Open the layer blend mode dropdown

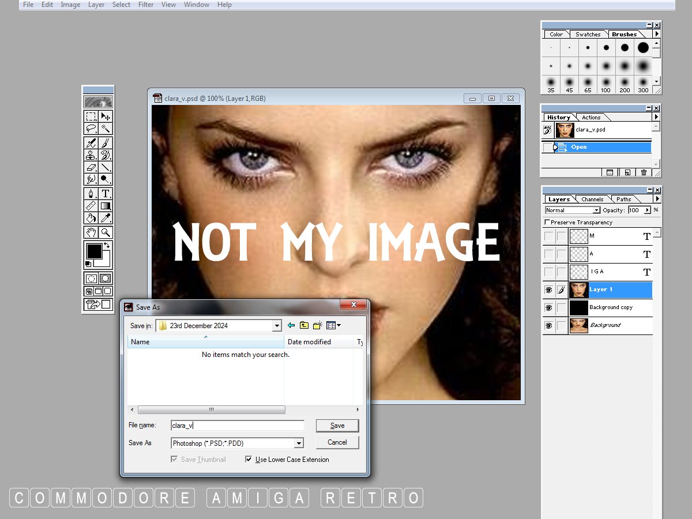coord(596,210)
